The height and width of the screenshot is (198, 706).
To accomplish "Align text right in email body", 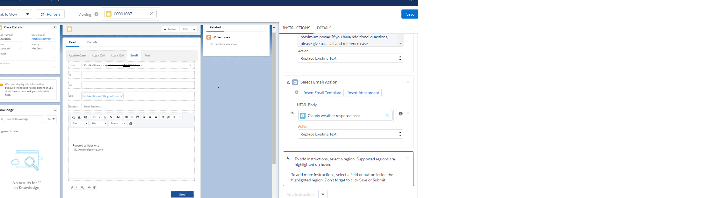I will pyautogui.click(x=156, y=117).
